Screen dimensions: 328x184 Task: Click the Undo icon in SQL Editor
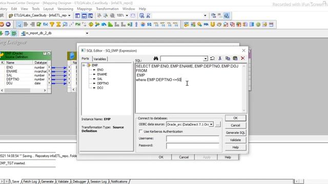tap(212, 58)
